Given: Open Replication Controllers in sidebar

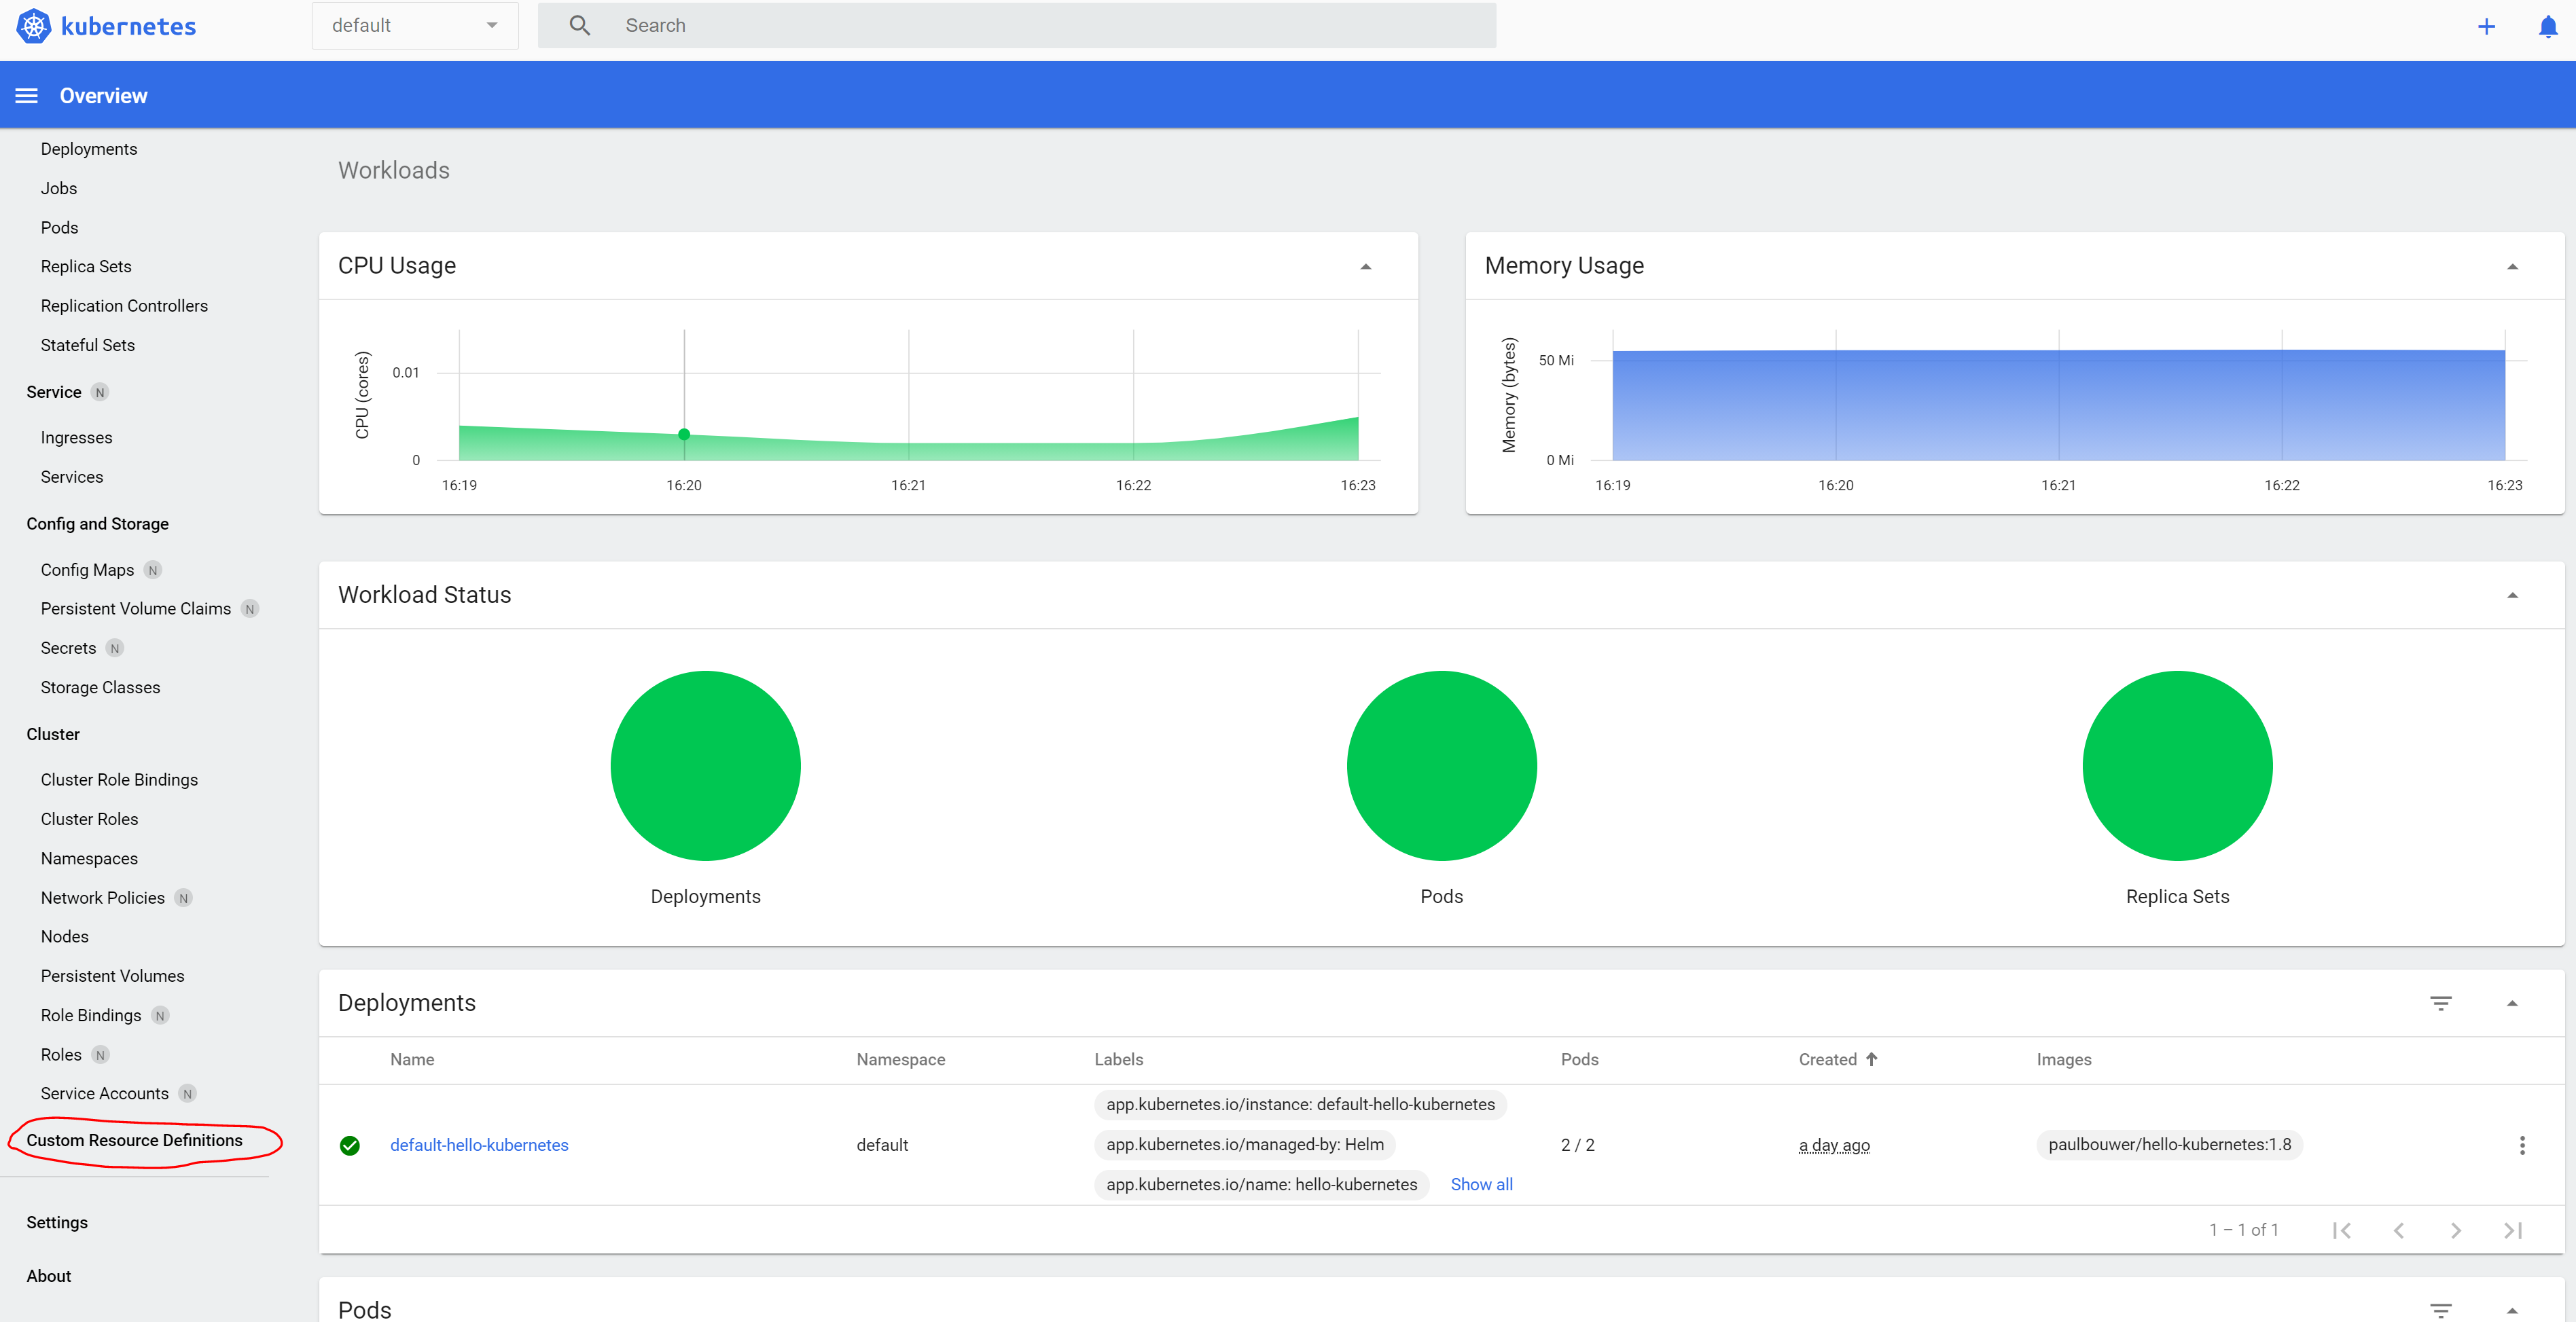Looking at the screenshot, I should coord(124,306).
